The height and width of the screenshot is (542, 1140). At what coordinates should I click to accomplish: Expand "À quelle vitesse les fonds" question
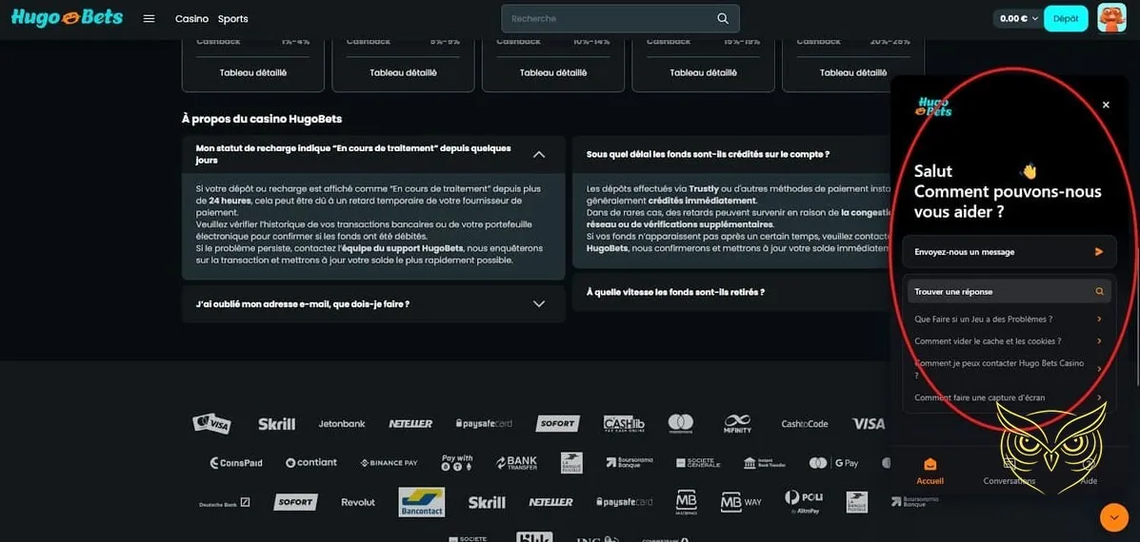click(733, 293)
